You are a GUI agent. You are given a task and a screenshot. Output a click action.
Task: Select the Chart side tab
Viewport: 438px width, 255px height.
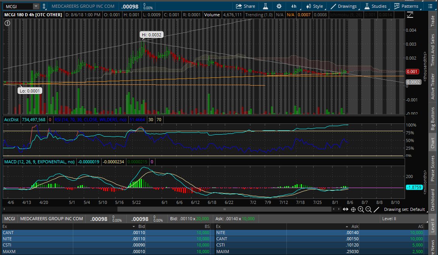coord(433,143)
